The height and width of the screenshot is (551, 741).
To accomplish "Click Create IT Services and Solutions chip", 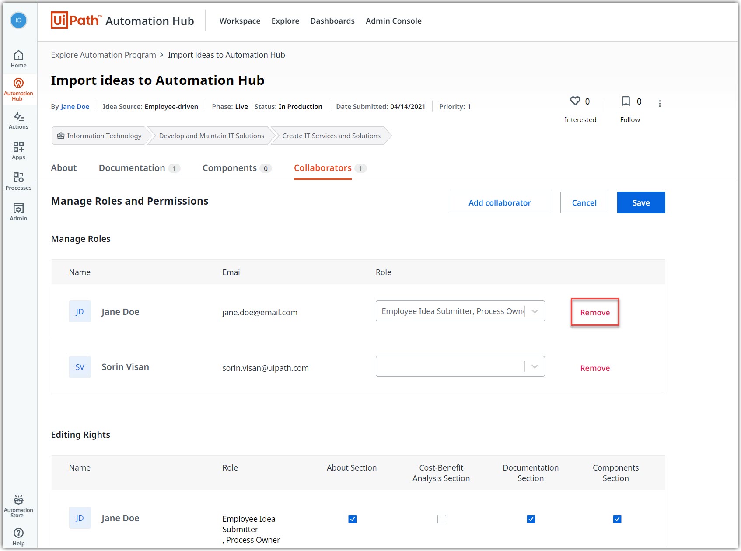I will click(x=331, y=136).
